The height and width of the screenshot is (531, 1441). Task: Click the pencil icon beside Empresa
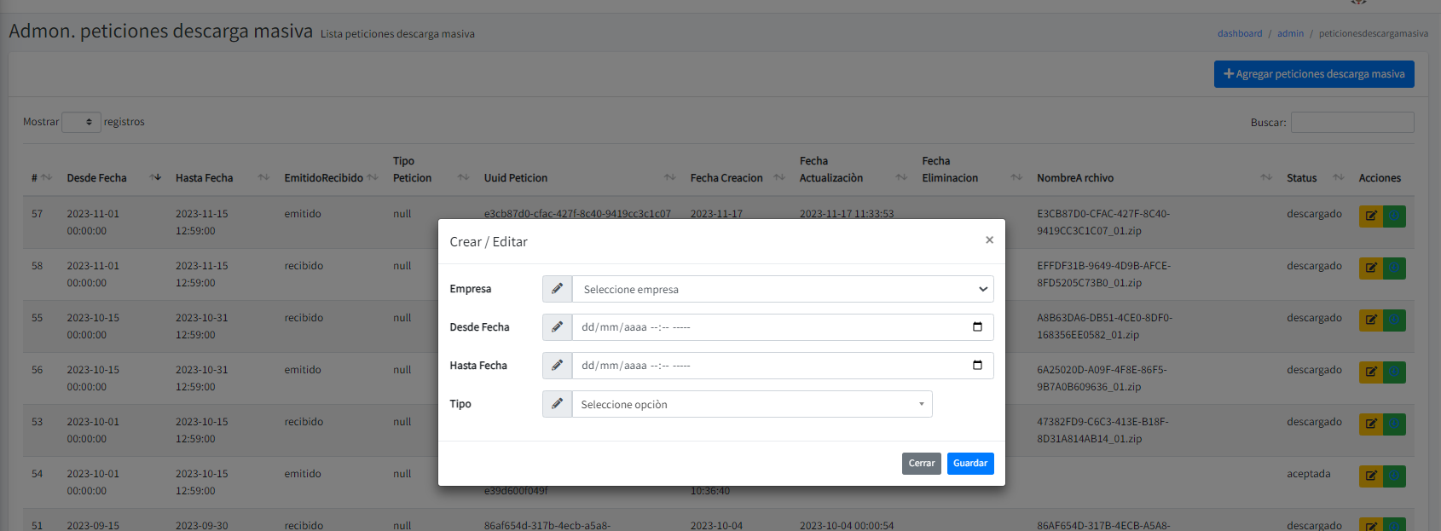tap(557, 289)
